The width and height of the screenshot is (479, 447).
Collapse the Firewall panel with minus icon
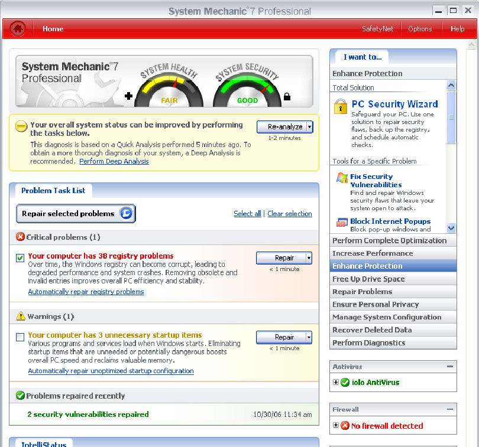449,409
